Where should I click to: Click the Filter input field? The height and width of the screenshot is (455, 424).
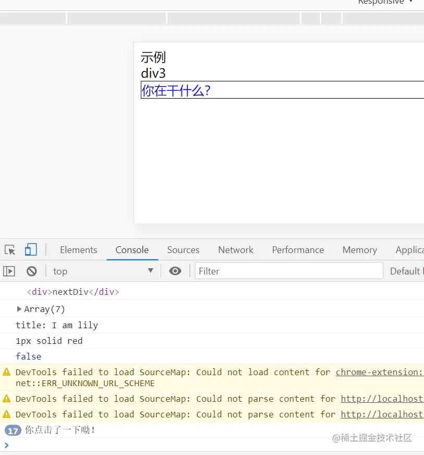289,271
